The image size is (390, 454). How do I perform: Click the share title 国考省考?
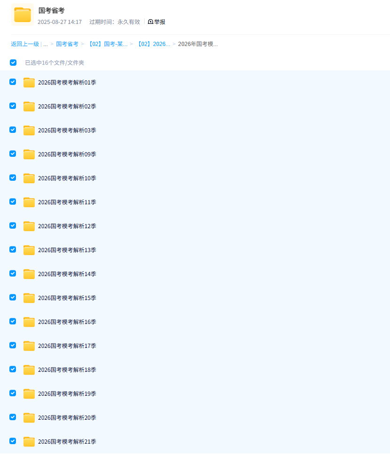click(52, 11)
